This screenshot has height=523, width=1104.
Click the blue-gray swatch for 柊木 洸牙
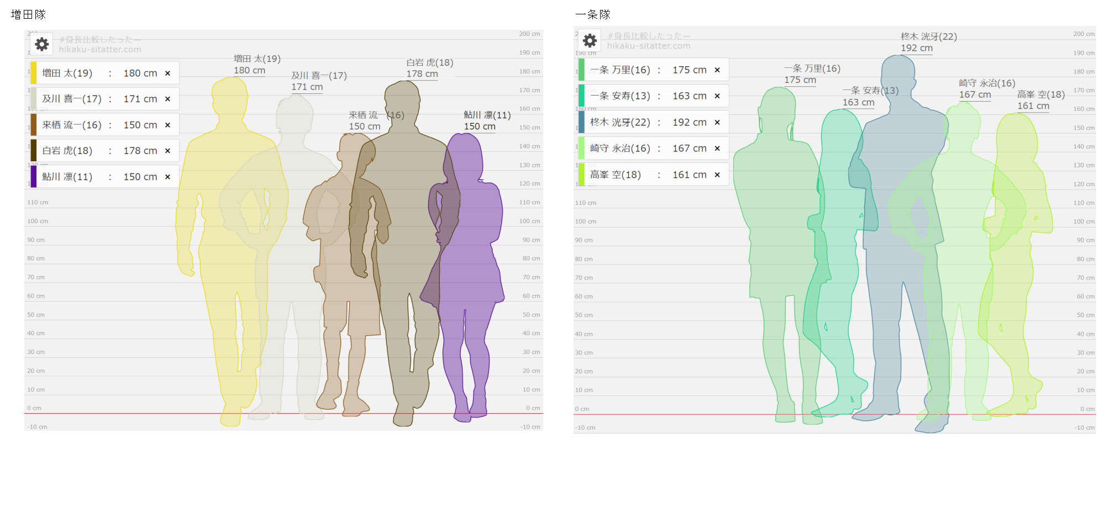(581, 122)
